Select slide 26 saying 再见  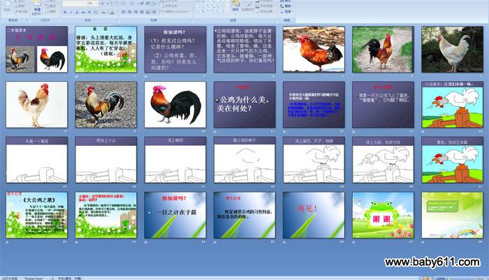pyautogui.click(x=314, y=215)
